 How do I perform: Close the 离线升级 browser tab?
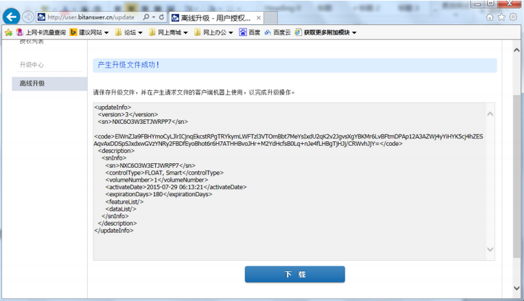point(259,18)
